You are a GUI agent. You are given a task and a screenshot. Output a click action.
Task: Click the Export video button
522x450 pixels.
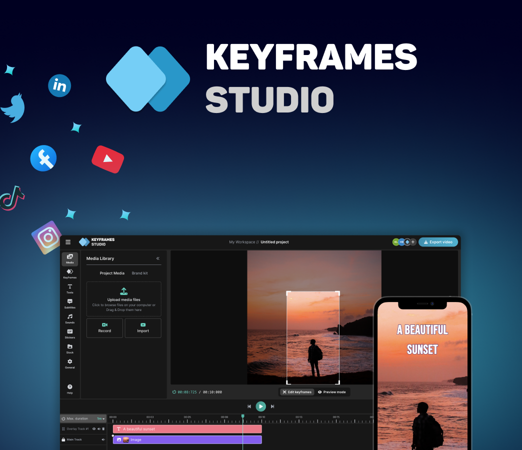[x=438, y=242]
